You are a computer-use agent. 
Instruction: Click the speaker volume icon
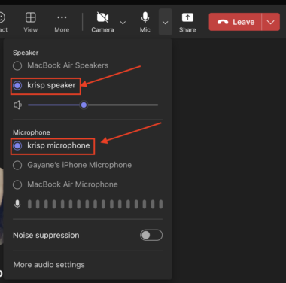click(x=17, y=105)
